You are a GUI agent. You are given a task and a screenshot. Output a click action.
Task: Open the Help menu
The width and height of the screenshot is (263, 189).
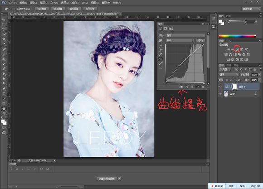click(x=117, y=3)
